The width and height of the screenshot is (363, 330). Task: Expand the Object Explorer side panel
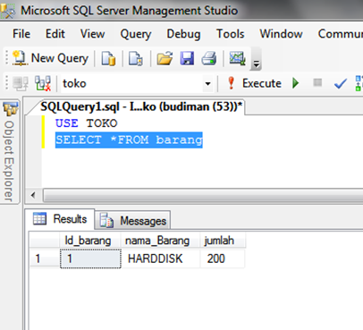(10, 151)
